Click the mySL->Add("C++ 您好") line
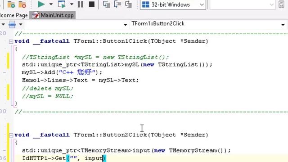288x162 pixels. (x=62, y=72)
